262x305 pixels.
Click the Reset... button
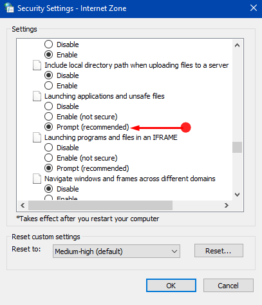[x=219, y=250]
